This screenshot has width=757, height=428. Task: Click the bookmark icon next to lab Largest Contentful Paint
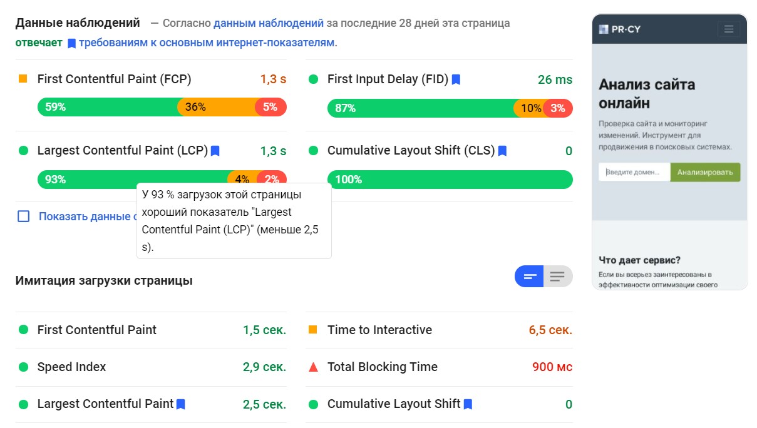181,404
